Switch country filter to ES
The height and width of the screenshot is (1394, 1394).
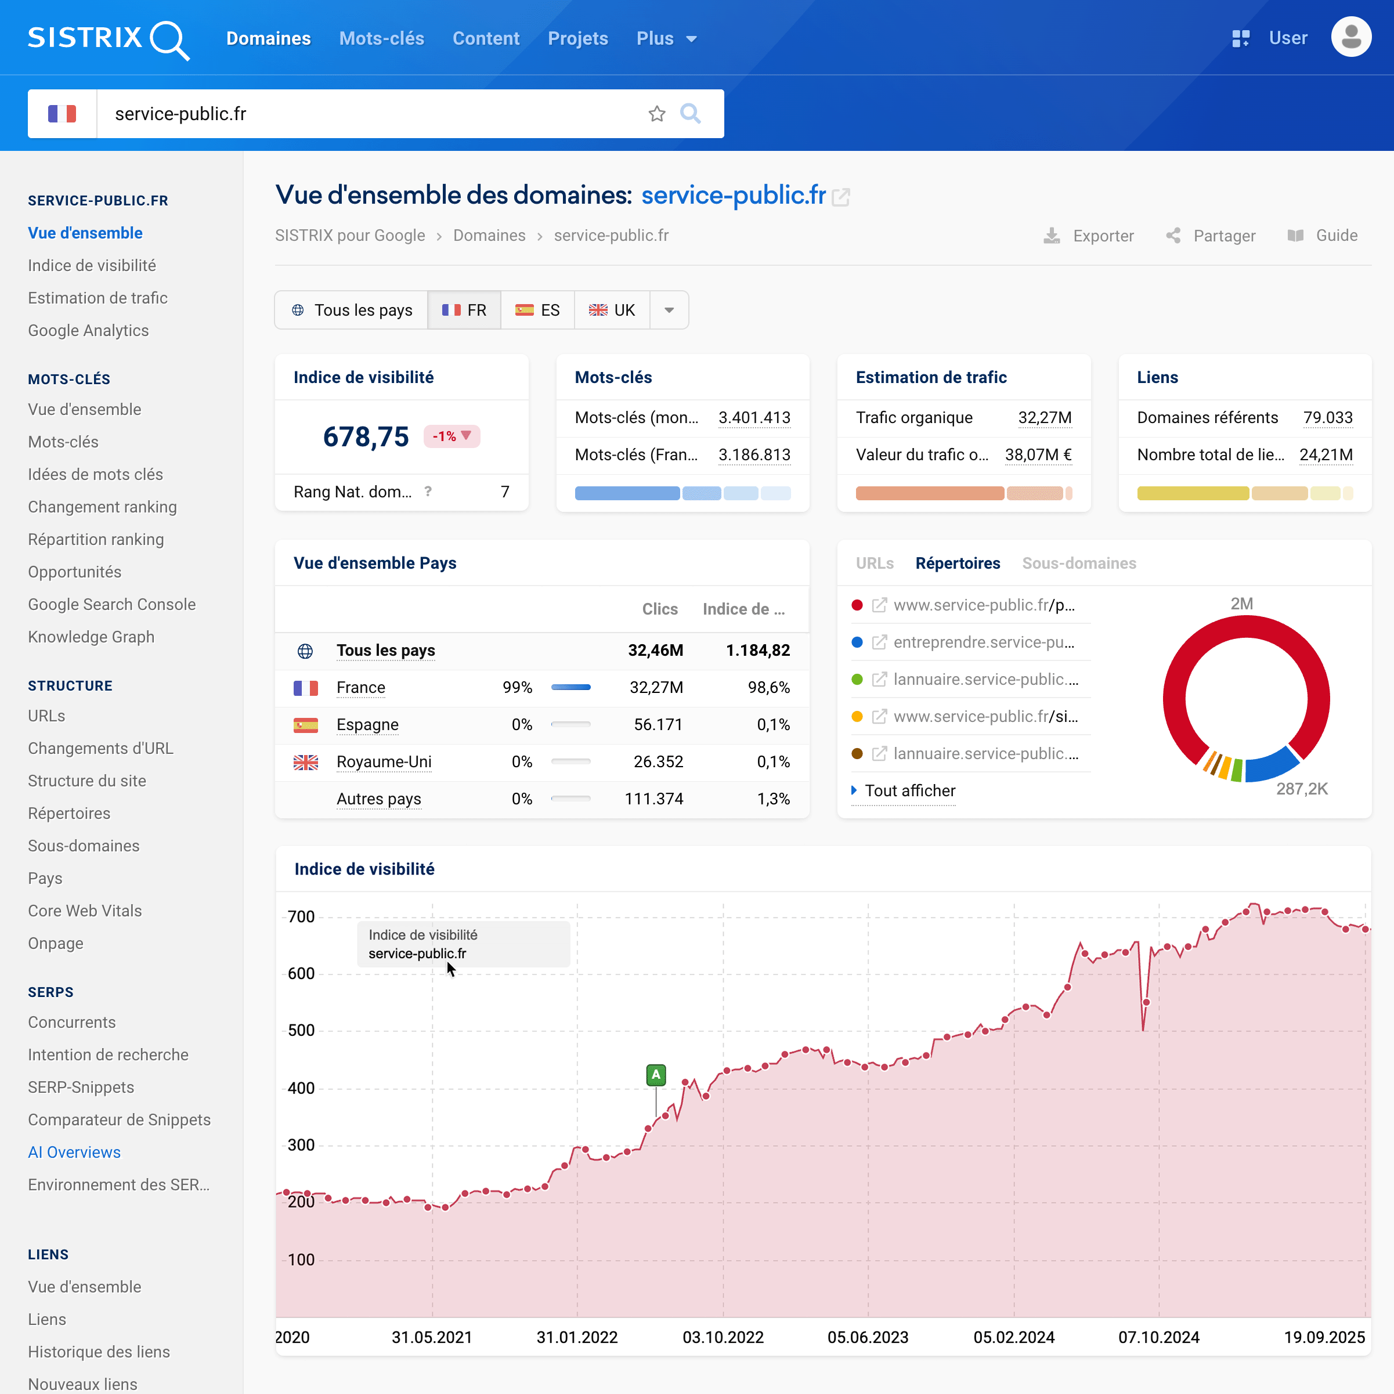537,310
